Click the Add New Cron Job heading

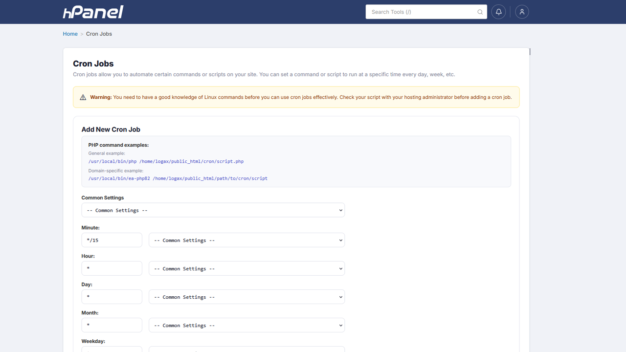point(111,130)
